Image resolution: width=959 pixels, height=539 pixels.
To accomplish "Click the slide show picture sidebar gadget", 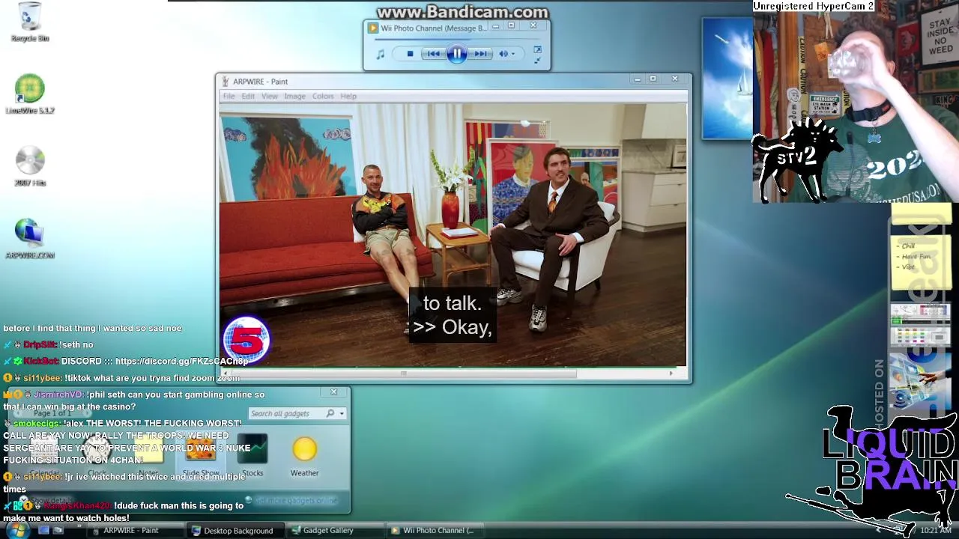I will (x=921, y=382).
